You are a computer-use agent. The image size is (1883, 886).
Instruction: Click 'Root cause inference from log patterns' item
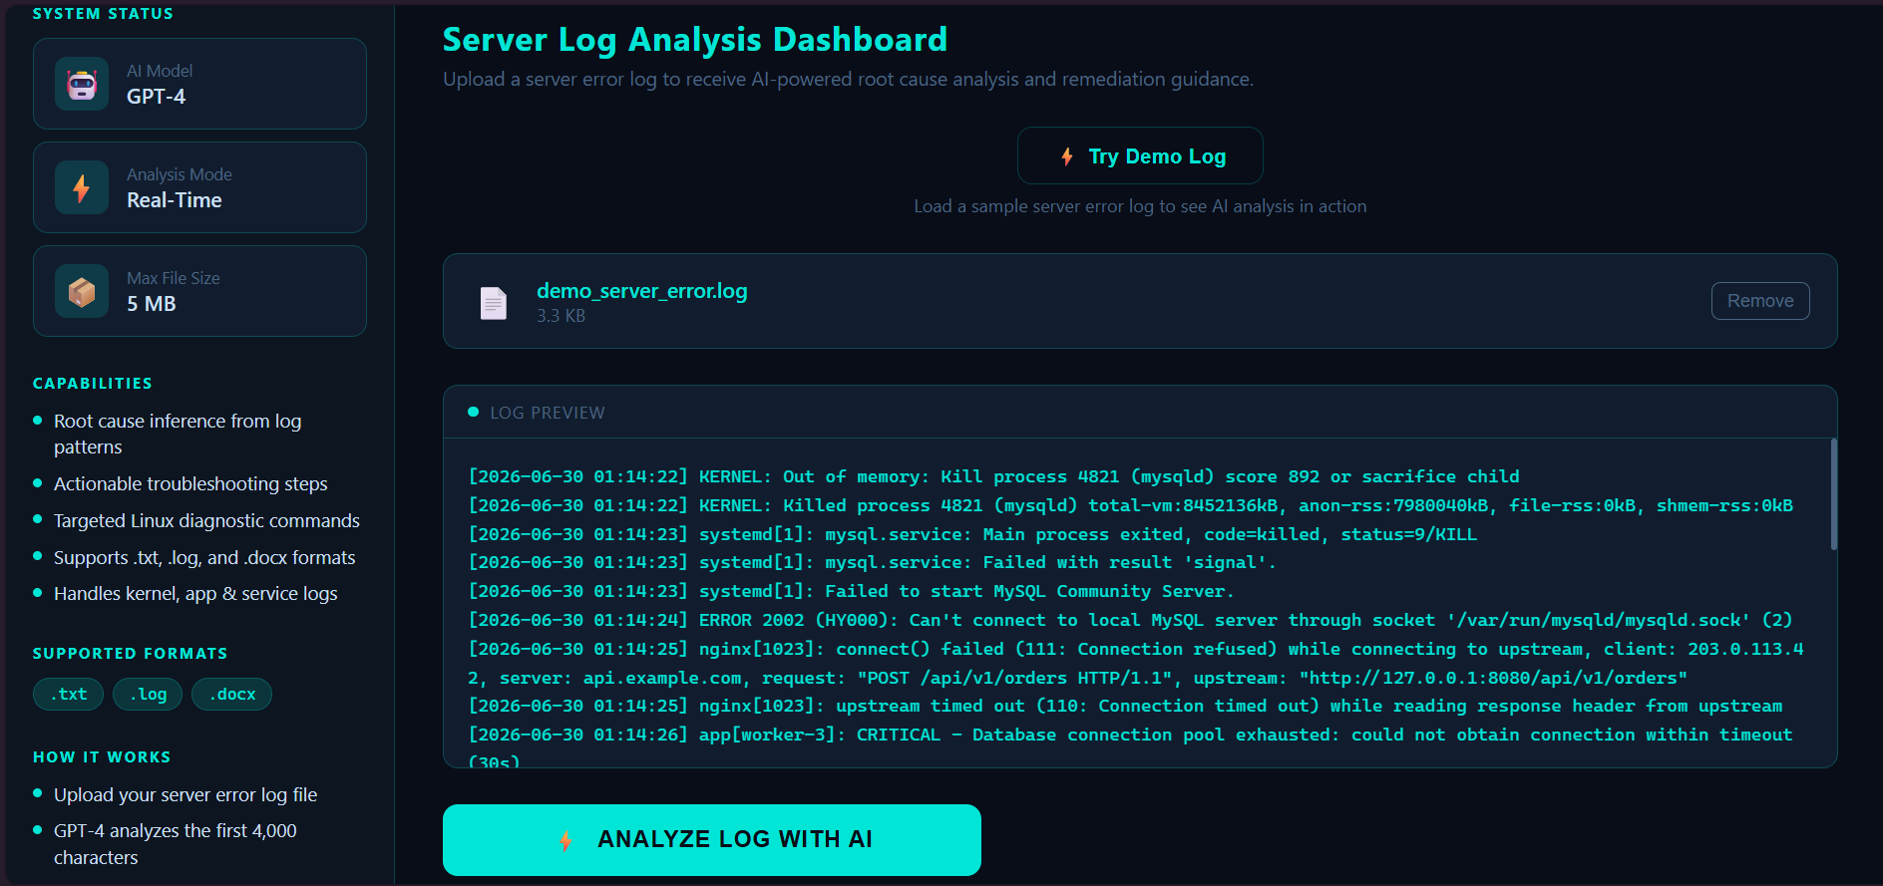coord(178,435)
